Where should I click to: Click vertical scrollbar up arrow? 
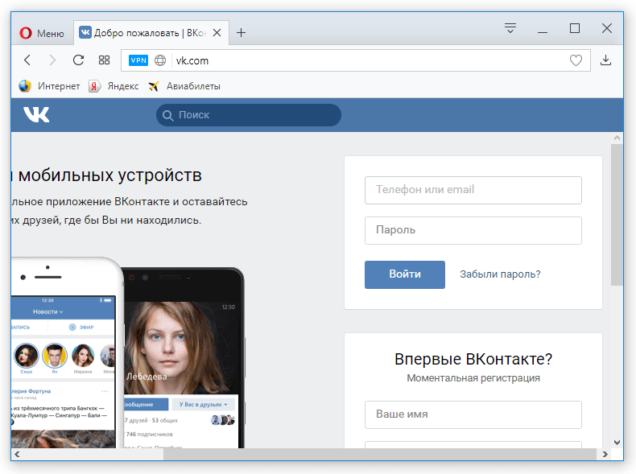point(617,138)
